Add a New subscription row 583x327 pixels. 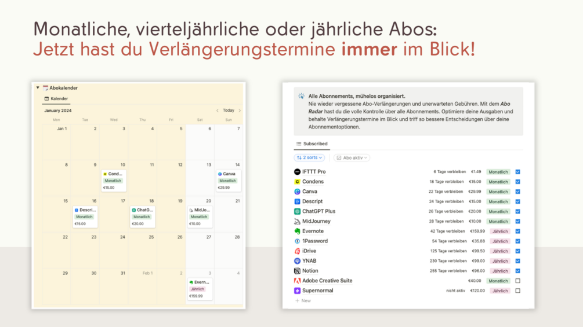click(303, 301)
